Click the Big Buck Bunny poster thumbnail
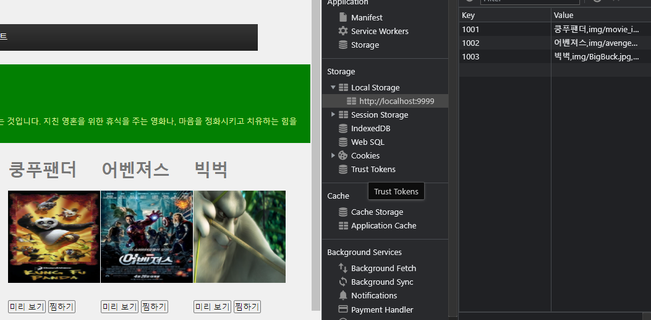The width and height of the screenshot is (651, 320). 239,237
